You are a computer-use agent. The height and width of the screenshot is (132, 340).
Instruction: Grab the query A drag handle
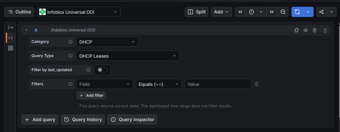[325, 30]
